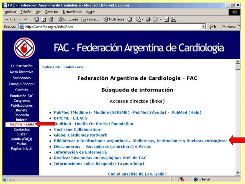Open the Edición menu

pos(26,12)
